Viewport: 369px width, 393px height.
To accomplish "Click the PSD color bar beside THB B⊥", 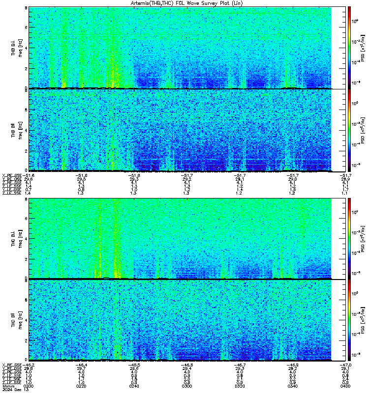I will (x=349, y=48).
